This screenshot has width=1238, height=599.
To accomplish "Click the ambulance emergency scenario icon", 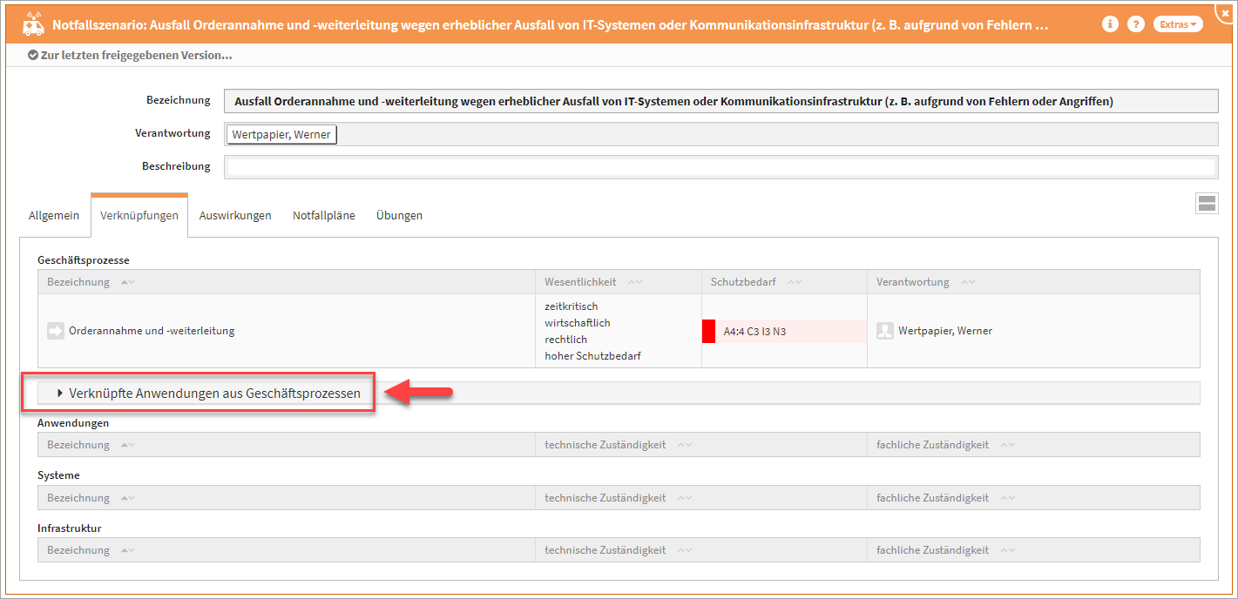I will 33,24.
